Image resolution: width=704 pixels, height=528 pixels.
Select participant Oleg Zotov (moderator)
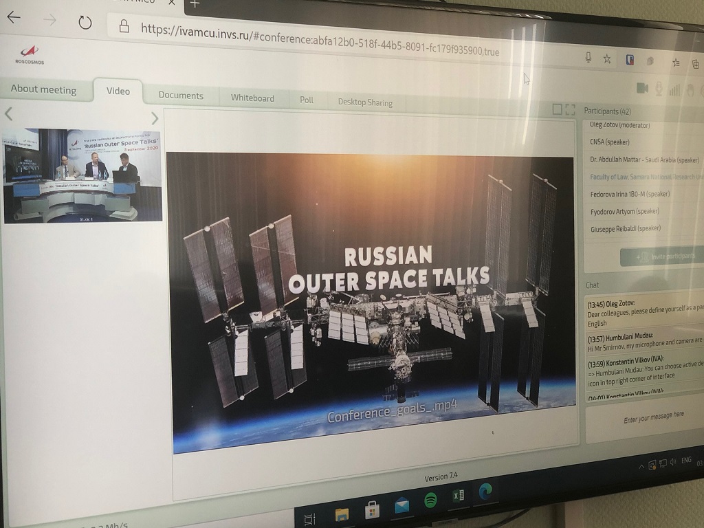pos(619,125)
